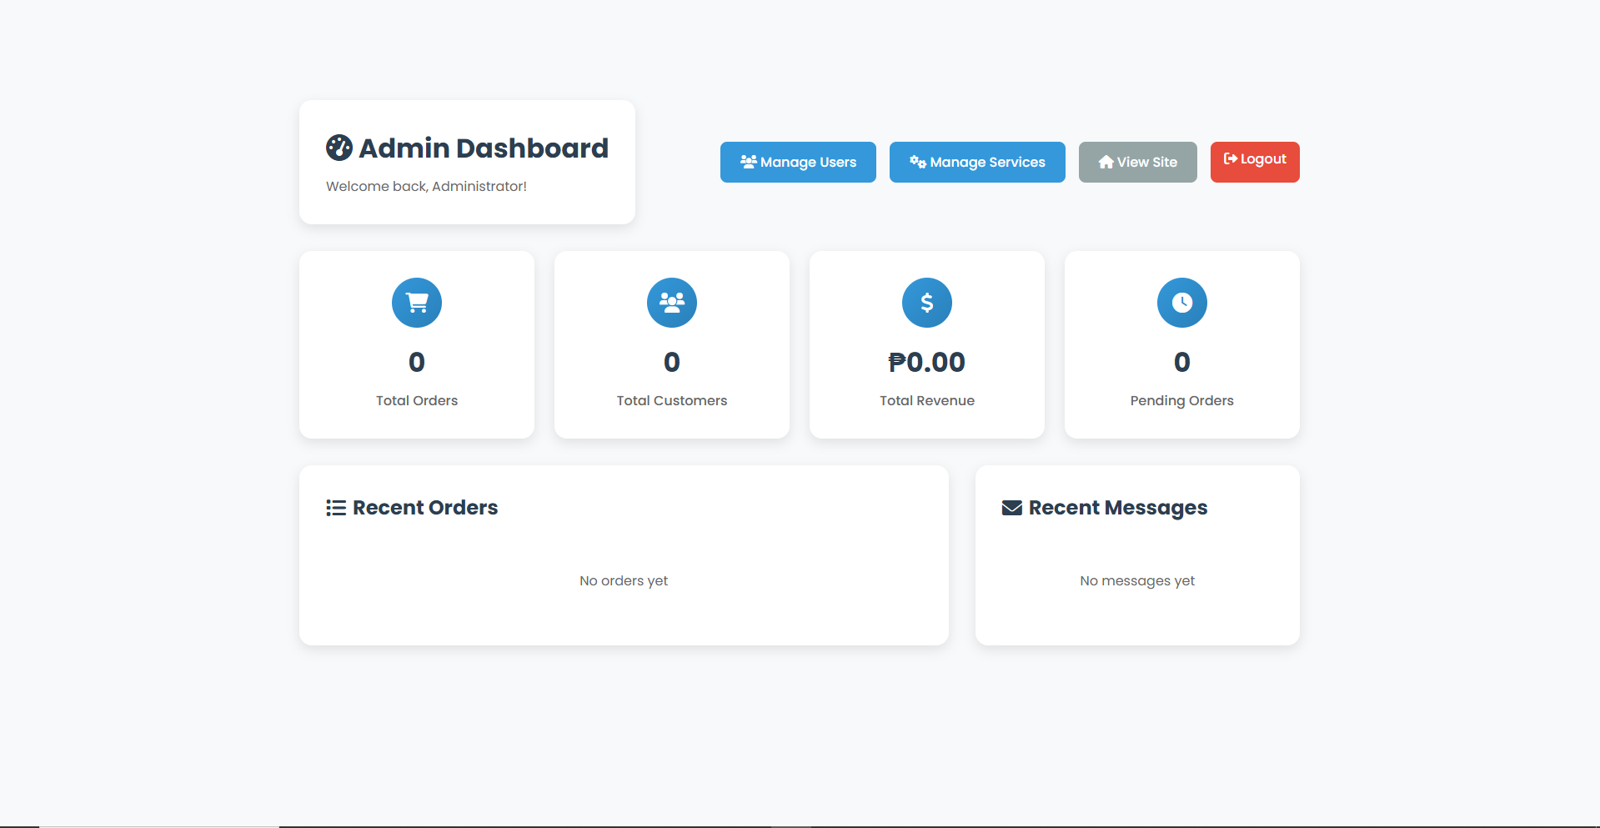Click the envelope icon beside Recent Messages
The image size is (1600, 828).
1011,507
